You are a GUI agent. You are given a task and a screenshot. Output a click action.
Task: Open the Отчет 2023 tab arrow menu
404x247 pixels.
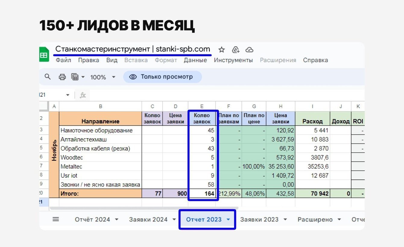click(228, 220)
